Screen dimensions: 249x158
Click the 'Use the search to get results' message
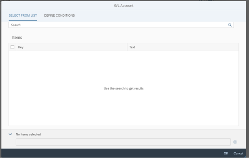123,88
